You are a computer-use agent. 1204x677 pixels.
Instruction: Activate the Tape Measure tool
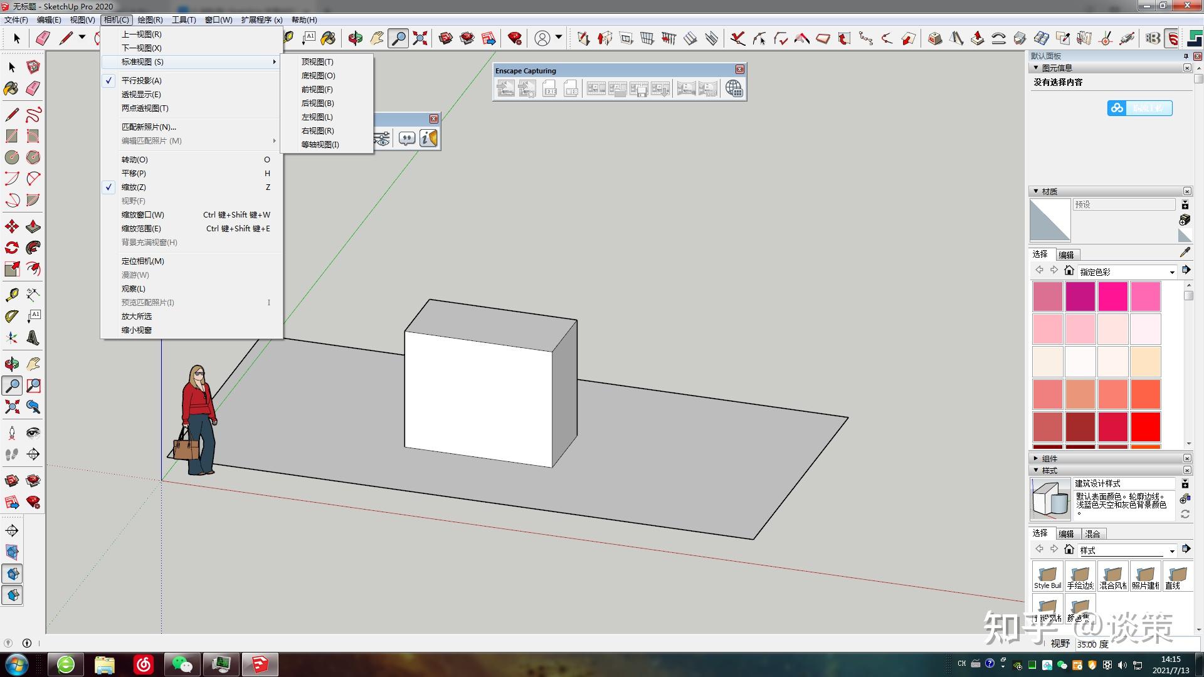11,294
